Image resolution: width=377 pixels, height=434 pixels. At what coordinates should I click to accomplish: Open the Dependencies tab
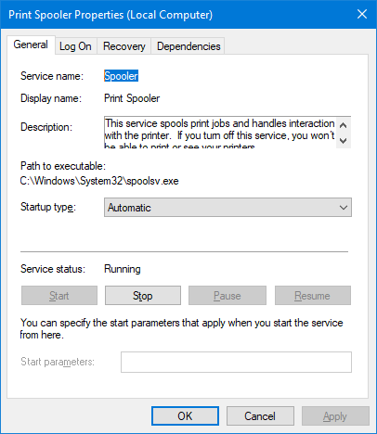(x=188, y=46)
